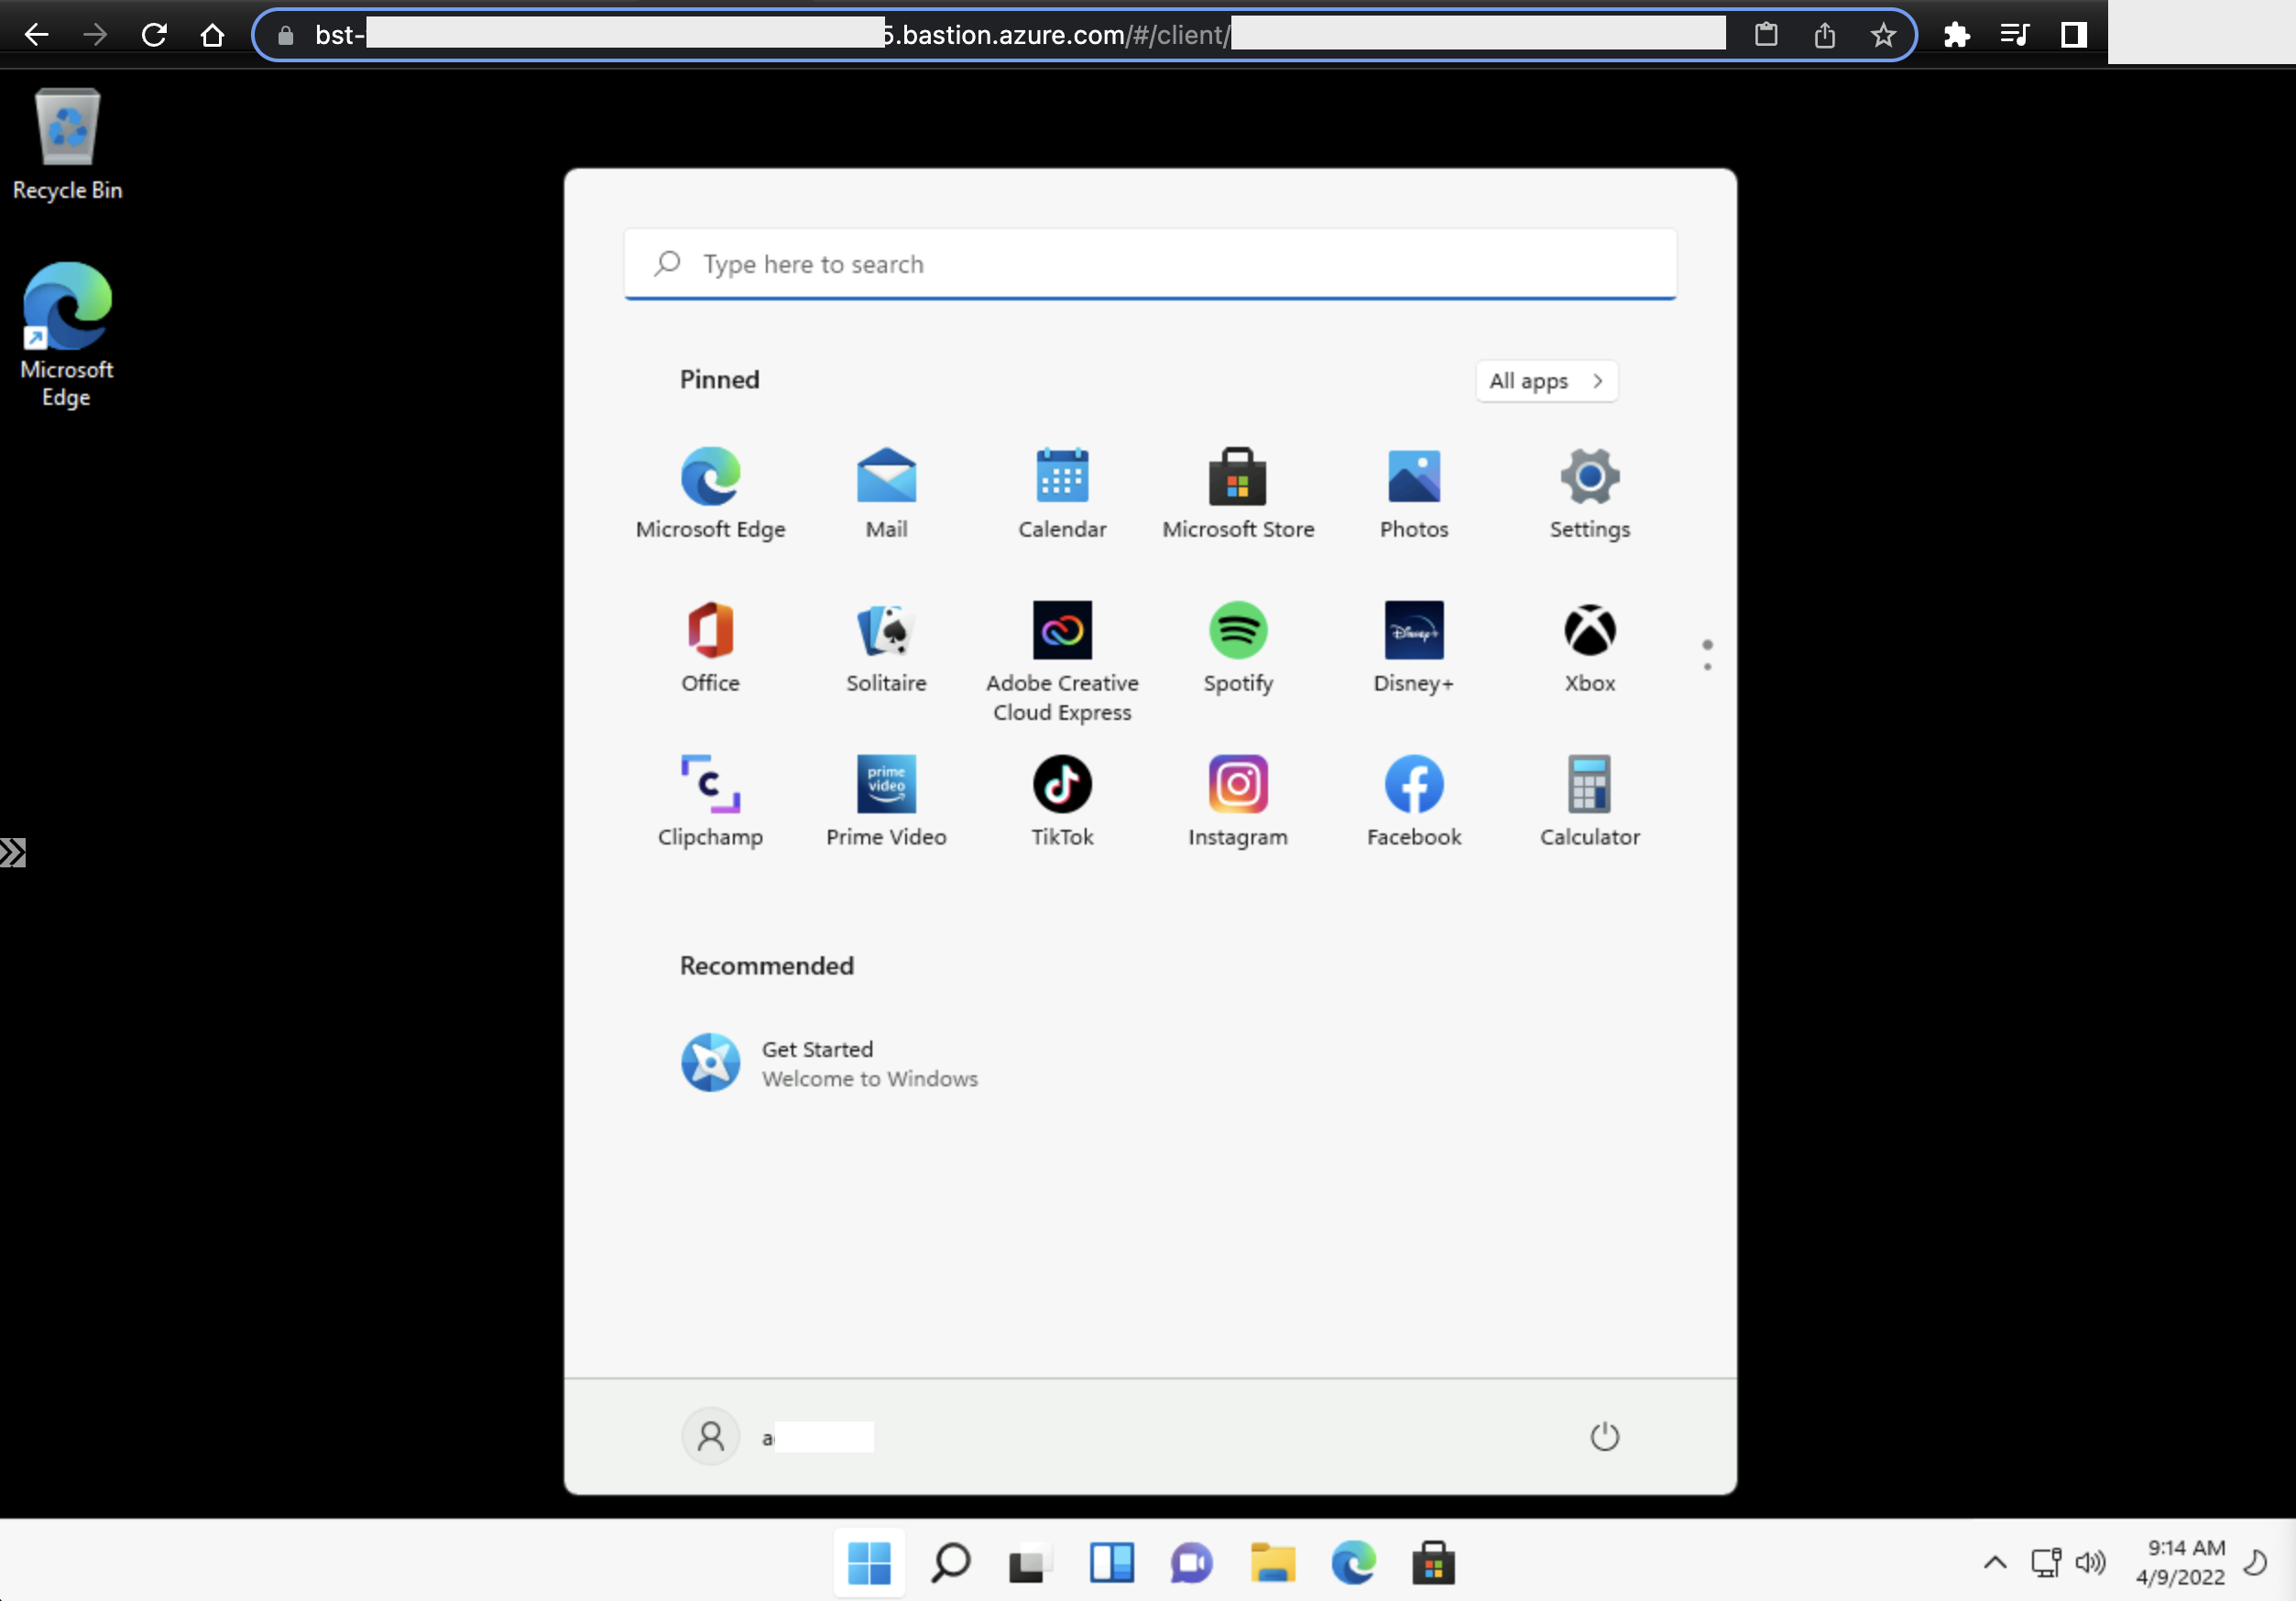
Task: Open Instagram from the Start menu
Action: (1237, 786)
